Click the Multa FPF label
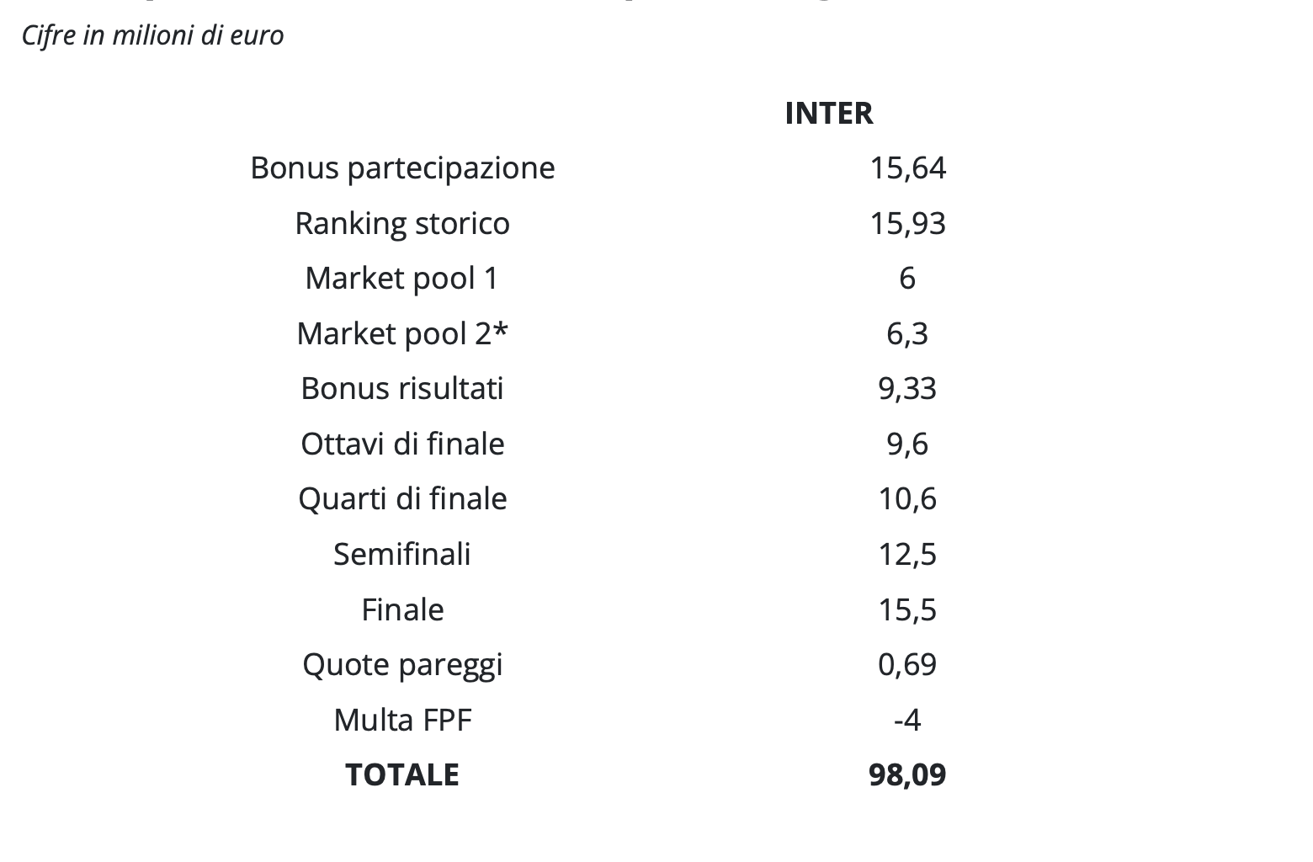This screenshot has height=862, width=1313. click(x=402, y=721)
